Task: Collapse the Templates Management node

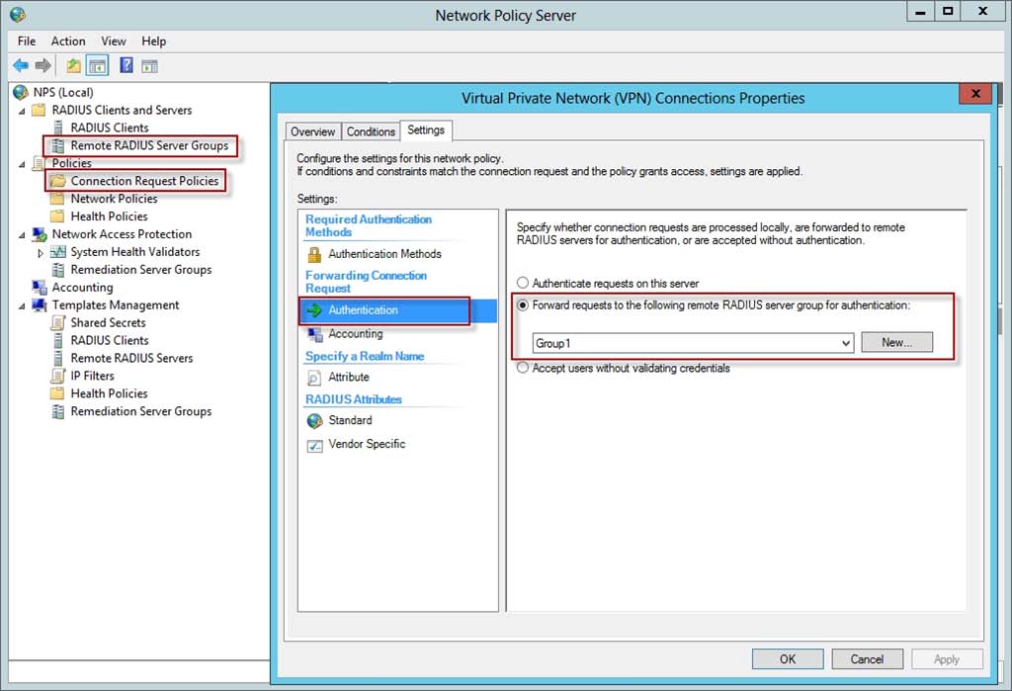Action: [x=22, y=306]
